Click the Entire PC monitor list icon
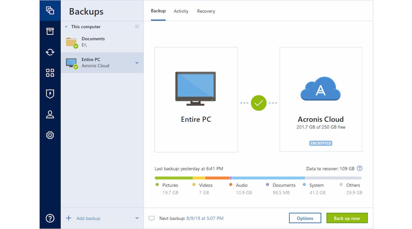412x229 pixels. [72, 63]
